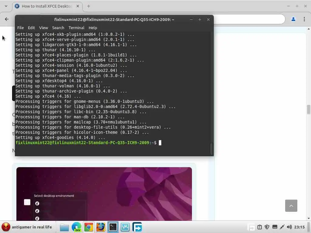Open the browser three-dot menu
This screenshot has width=311, height=233.
304,19
